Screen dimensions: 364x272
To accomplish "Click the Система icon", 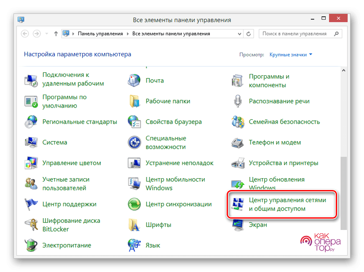I will pos(31,143).
